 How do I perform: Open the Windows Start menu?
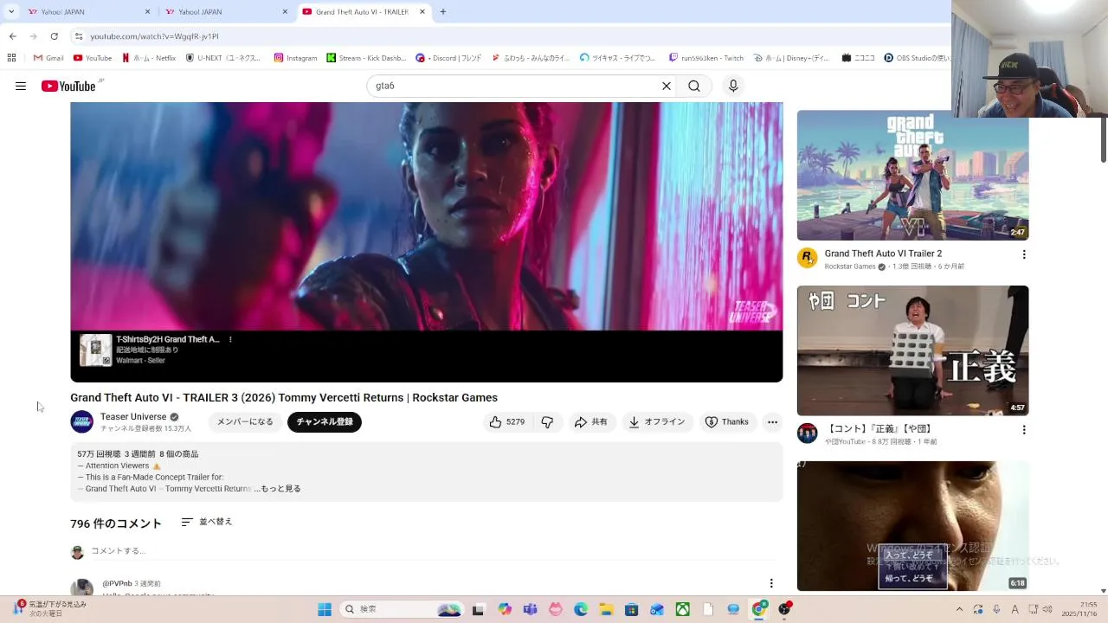[325, 609]
